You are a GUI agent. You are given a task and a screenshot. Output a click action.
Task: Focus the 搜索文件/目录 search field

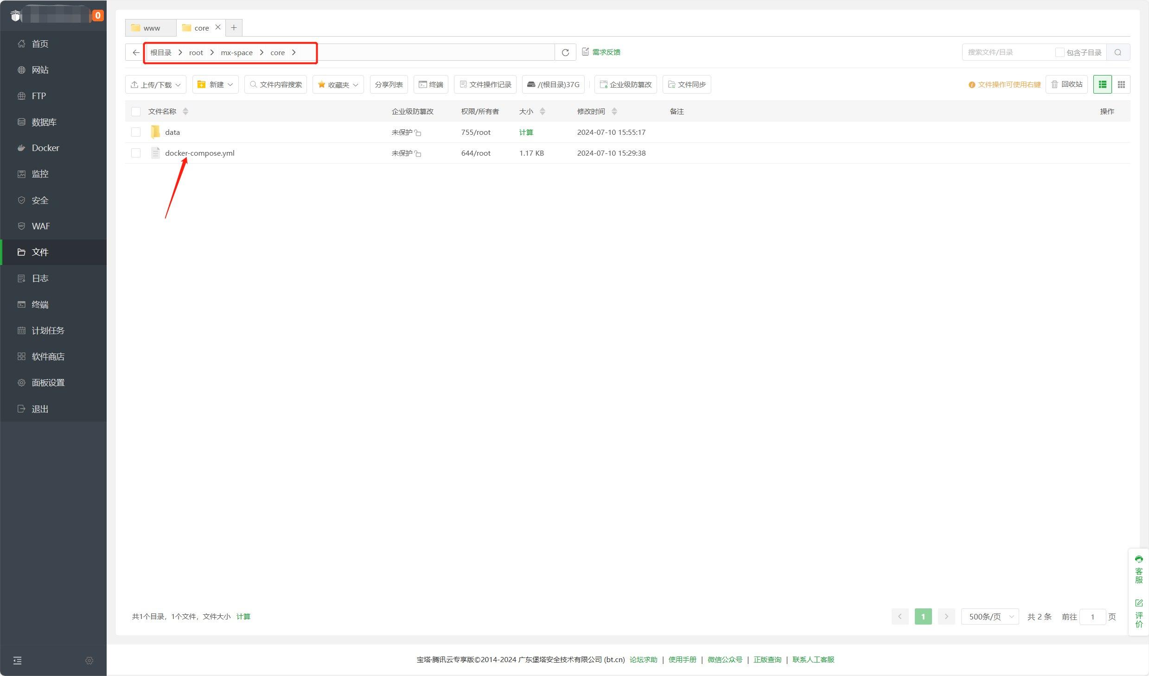1007,52
